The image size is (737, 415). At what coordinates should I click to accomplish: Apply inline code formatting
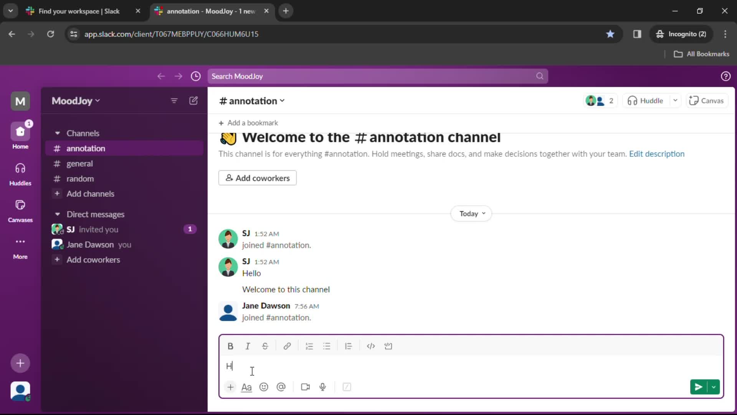click(370, 346)
